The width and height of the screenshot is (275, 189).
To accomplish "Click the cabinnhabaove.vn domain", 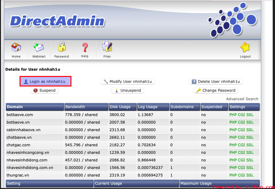I will click(x=23, y=130).
